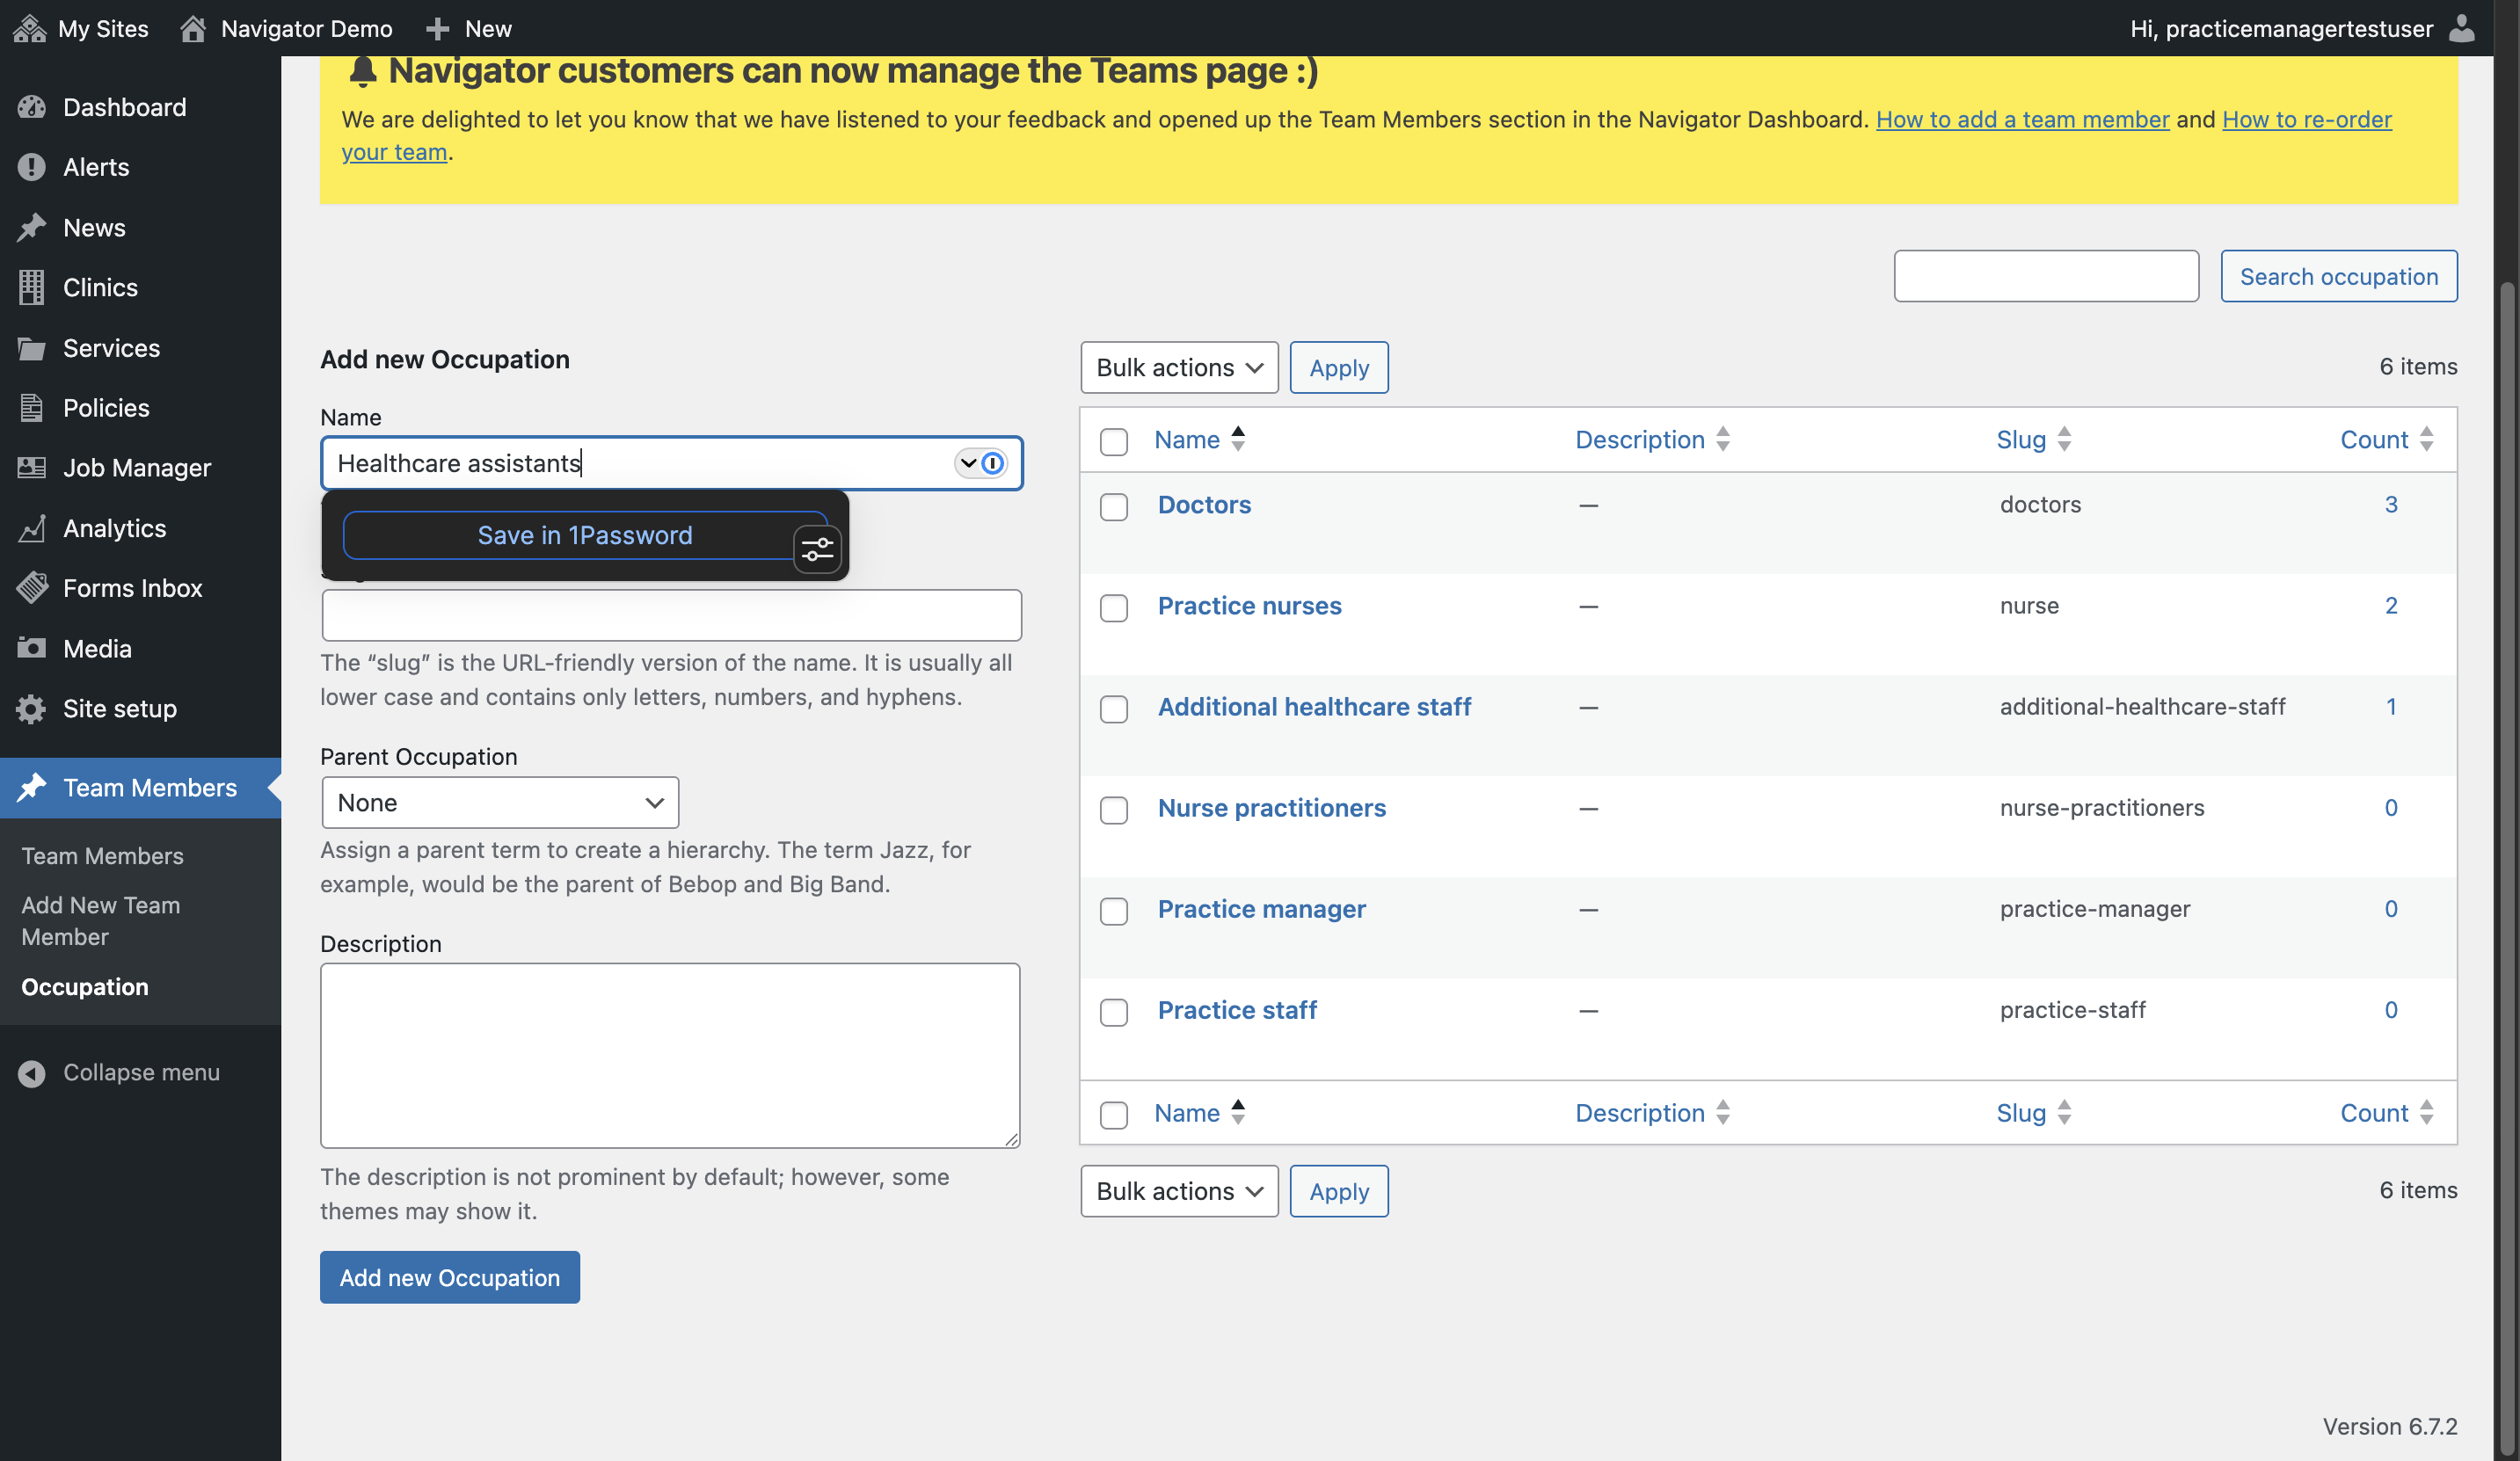Toggle select-all checkbox in table header
The image size is (2520, 1461).
[x=1113, y=441]
